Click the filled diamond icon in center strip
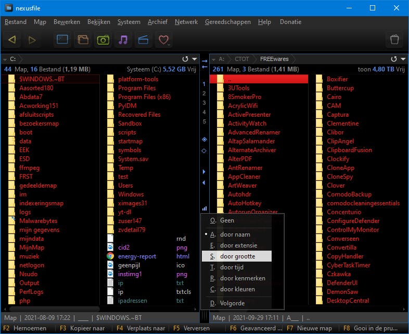The image size is (409, 334). coord(204,140)
